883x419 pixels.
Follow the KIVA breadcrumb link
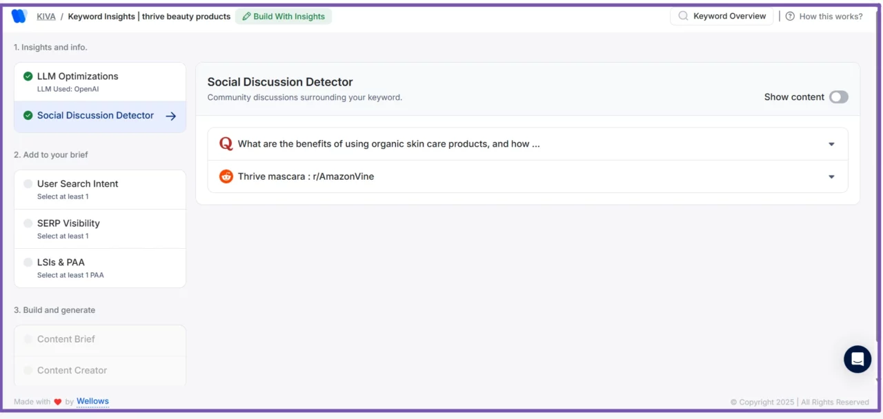click(x=46, y=17)
